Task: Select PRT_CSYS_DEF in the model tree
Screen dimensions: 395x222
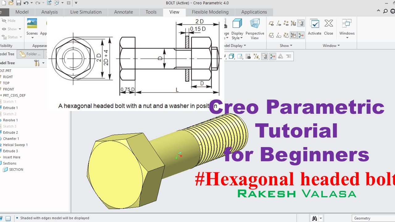Action: pos(14,96)
